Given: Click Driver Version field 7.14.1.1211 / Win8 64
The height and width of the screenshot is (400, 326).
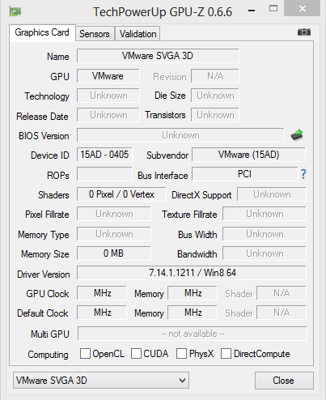Looking at the screenshot, I should click(192, 273).
